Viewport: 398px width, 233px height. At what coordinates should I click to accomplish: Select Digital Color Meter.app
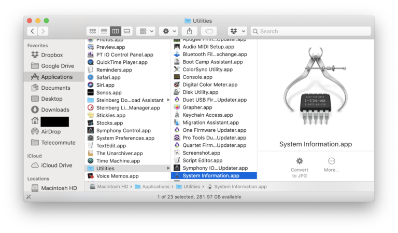tap(214, 85)
